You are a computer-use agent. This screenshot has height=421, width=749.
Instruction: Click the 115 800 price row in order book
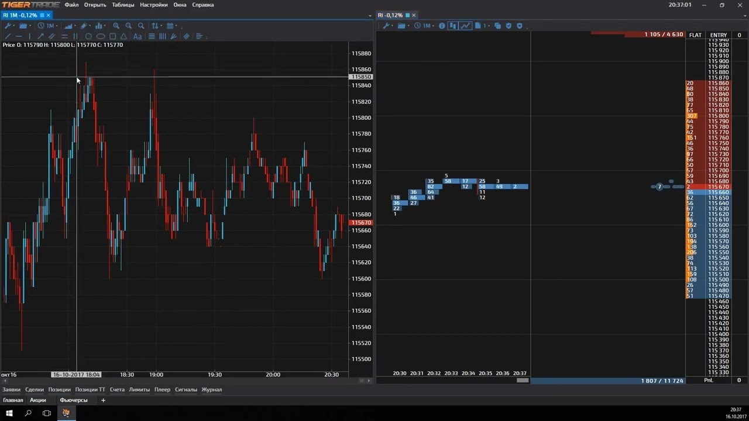coord(718,116)
